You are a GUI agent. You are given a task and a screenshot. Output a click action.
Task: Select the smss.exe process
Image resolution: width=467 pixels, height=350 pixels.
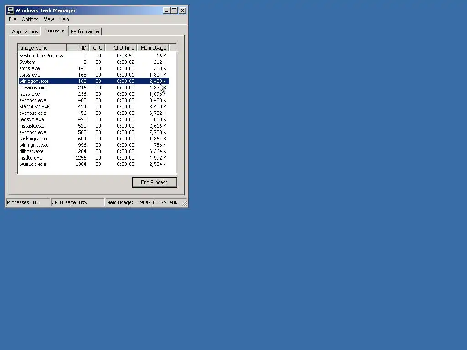click(93, 68)
